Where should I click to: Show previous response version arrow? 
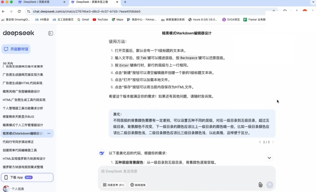pos(260,142)
